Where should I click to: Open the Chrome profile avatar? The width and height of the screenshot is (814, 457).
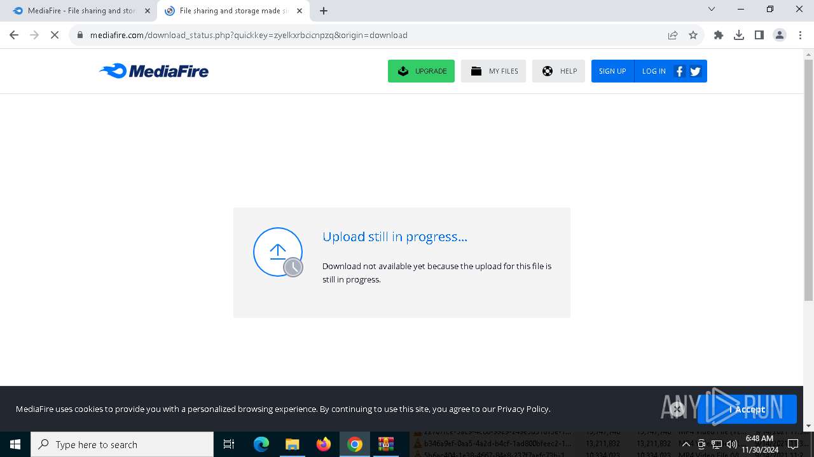click(x=780, y=35)
